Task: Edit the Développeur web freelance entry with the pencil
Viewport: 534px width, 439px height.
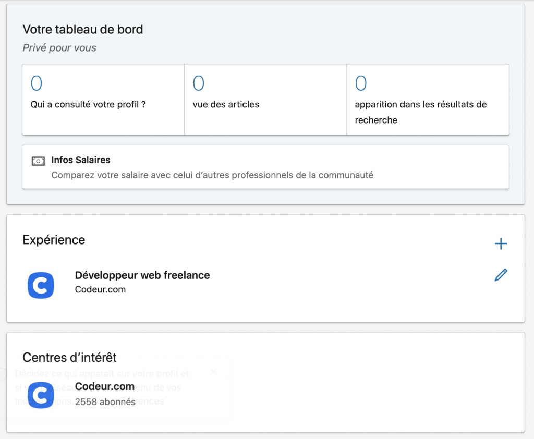Action: tap(501, 275)
